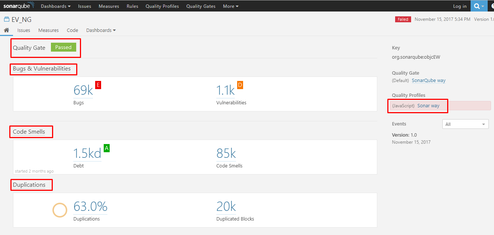Viewport: 494px width, 235px height.
Task: Click the Log in link
Action: (x=460, y=6)
